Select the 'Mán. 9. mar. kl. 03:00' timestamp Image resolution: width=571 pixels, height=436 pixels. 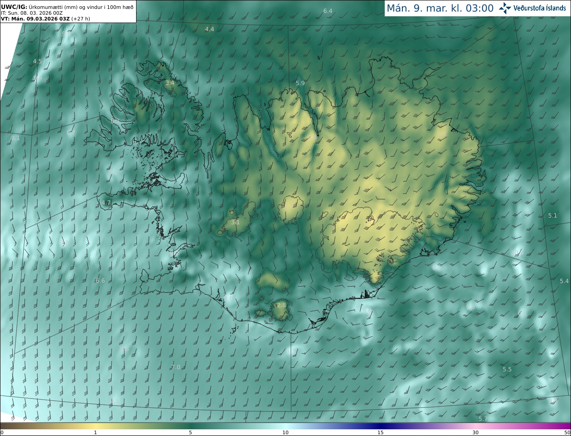click(x=440, y=8)
